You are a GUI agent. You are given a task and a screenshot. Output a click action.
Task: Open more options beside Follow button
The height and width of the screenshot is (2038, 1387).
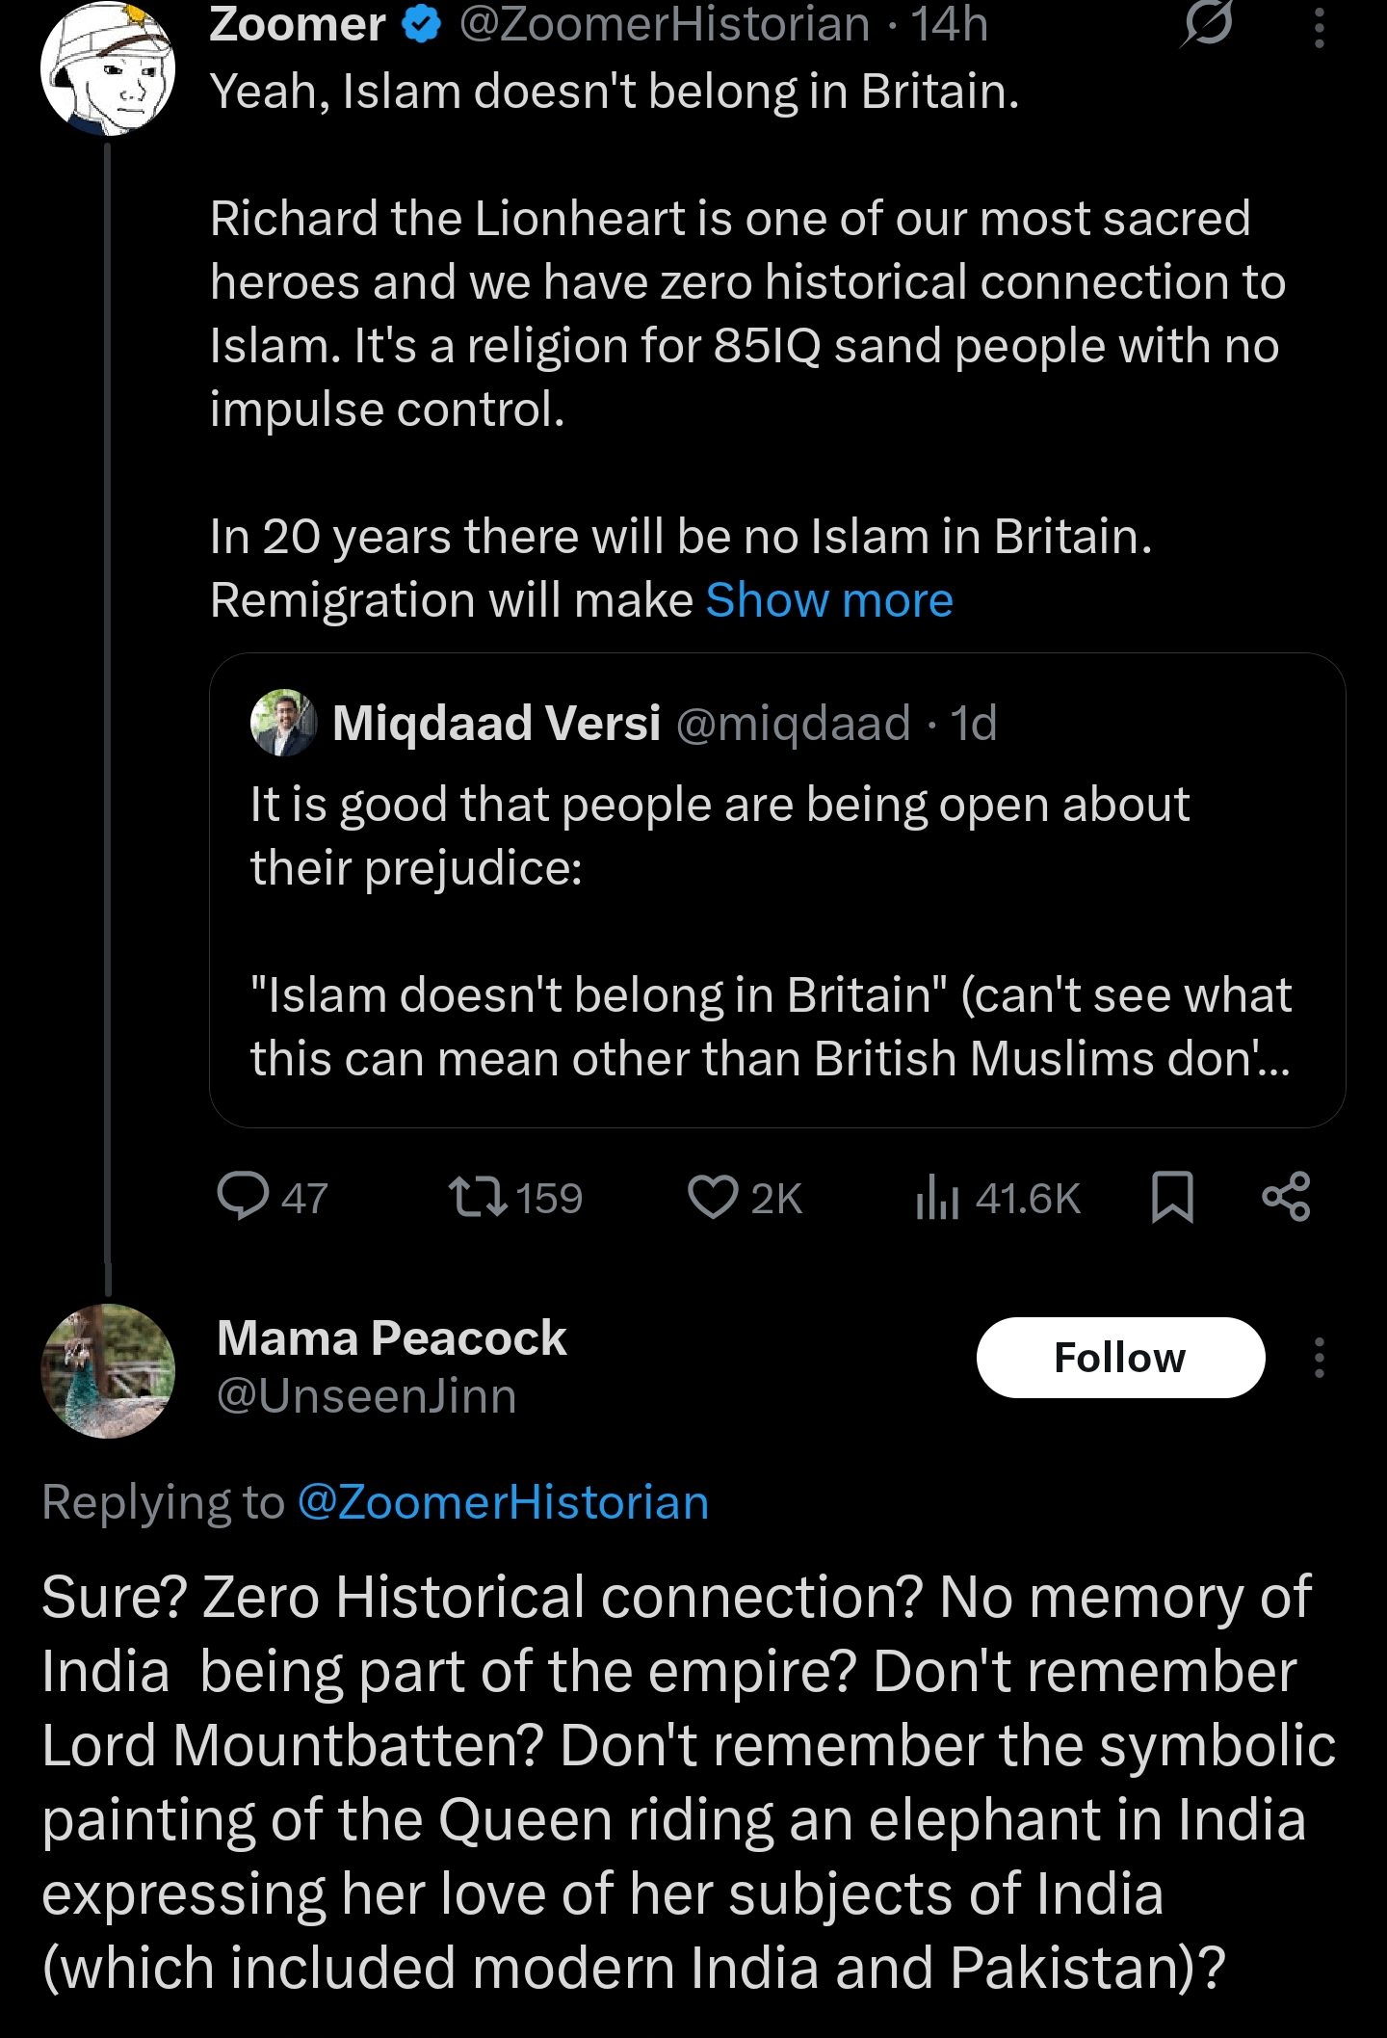click(x=1319, y=1357)
